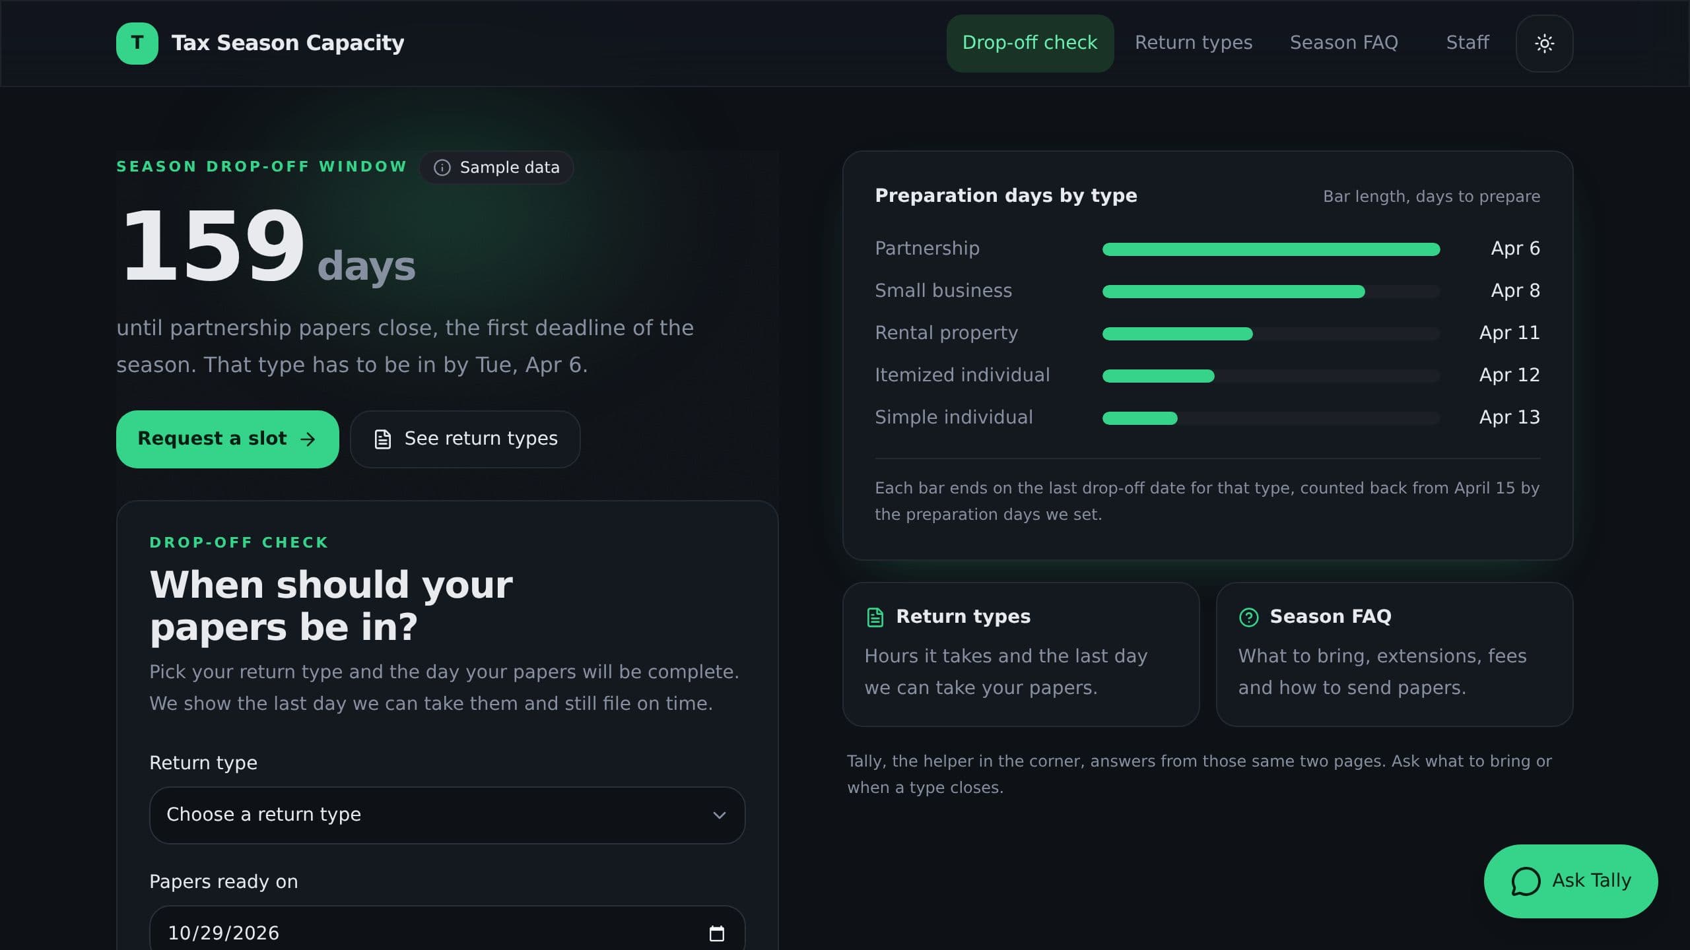Click the green T logo icon
Viewport: 1690px width, 950px height.
137,44
